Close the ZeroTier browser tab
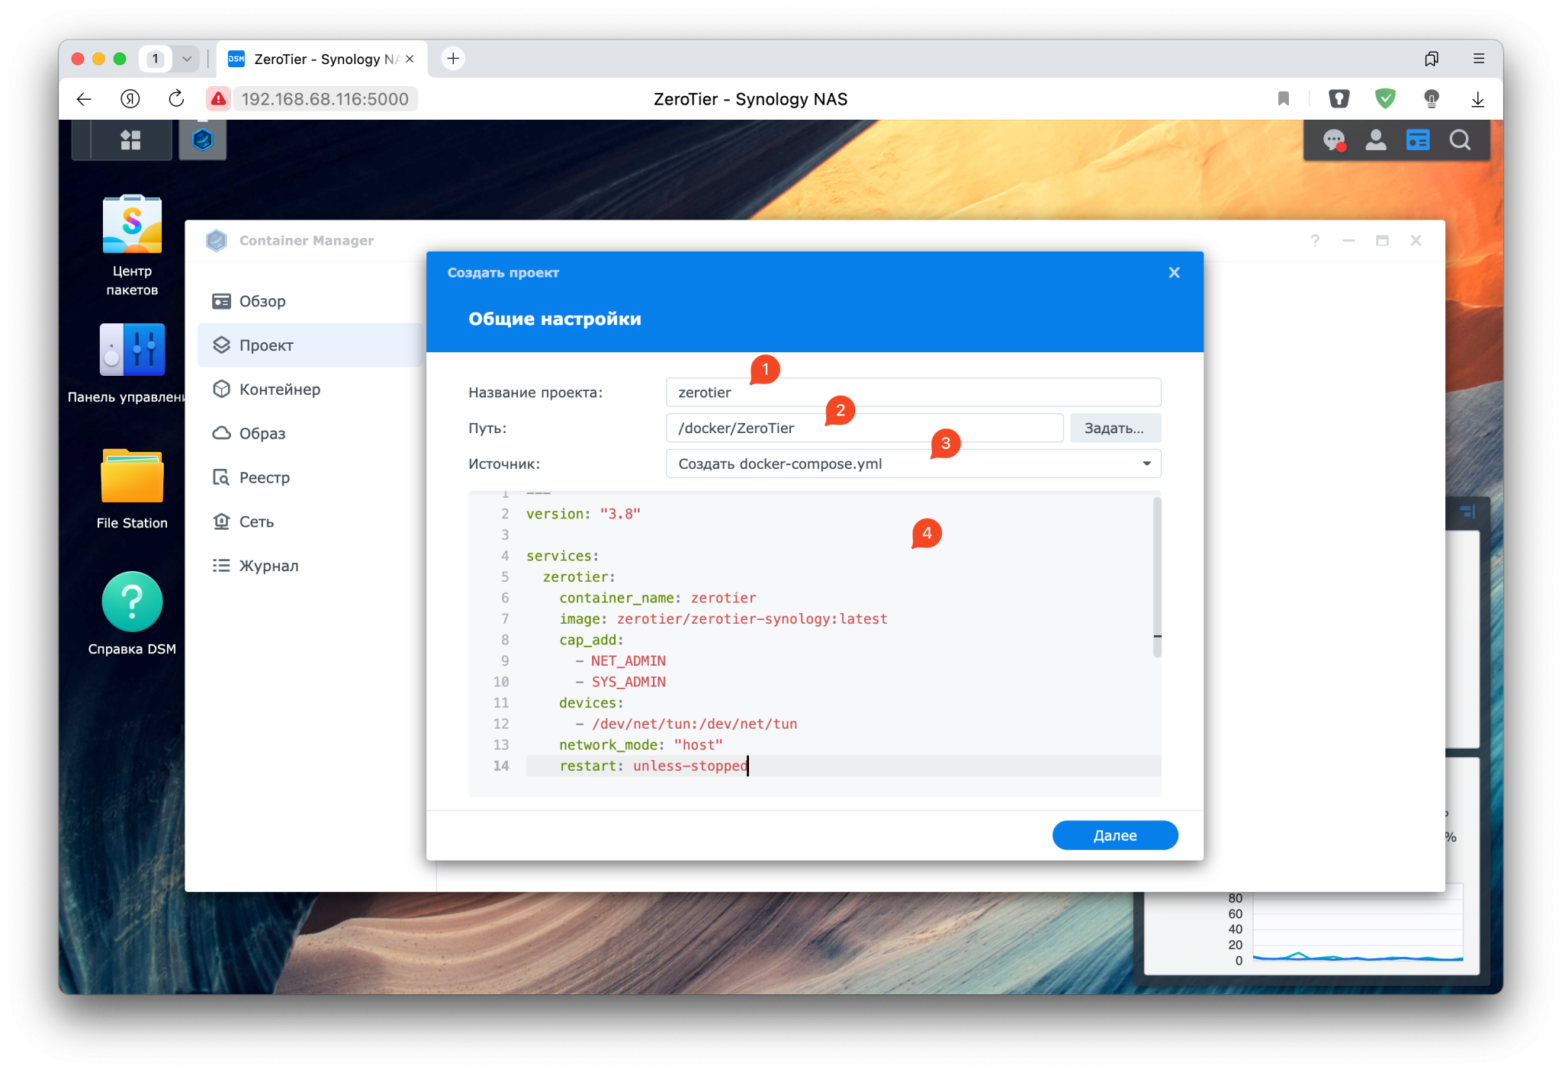The height and width of the screenshot is (1072, 1562). pyautogui.click(x=410, y=59)
